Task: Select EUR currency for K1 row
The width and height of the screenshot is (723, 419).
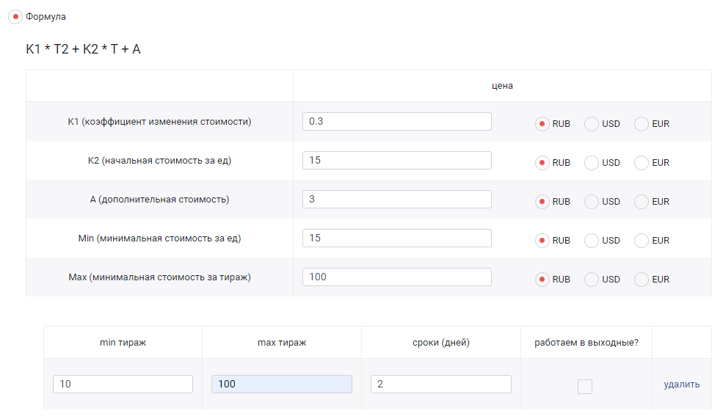Action: [642, 124]
